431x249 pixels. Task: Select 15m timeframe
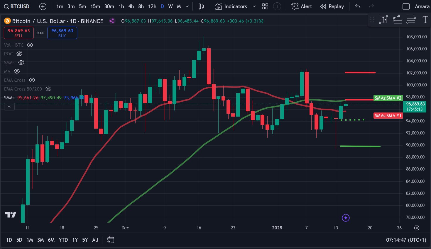95,6
